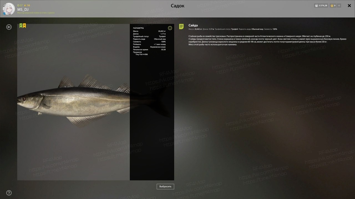
Task: Click the Длина value 1,17 м in parameters
Action: [x=163, y=34]
